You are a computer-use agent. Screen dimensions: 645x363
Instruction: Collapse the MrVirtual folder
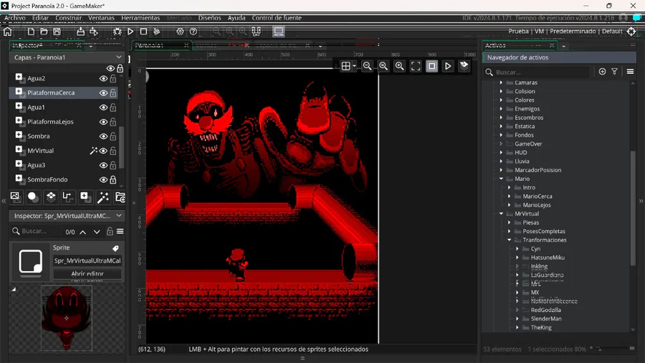tap(501, 214)
